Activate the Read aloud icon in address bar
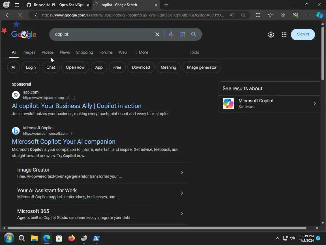 (232, 15)
